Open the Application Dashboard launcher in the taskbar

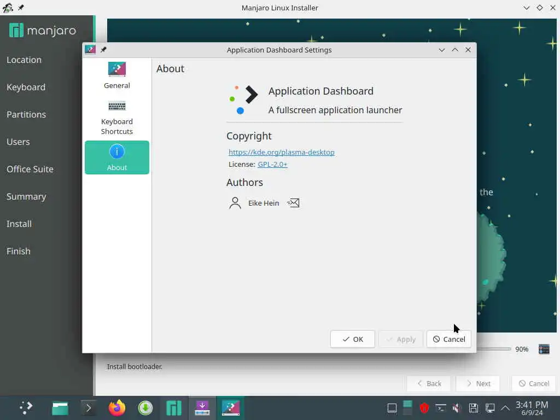tap(26, 408)
